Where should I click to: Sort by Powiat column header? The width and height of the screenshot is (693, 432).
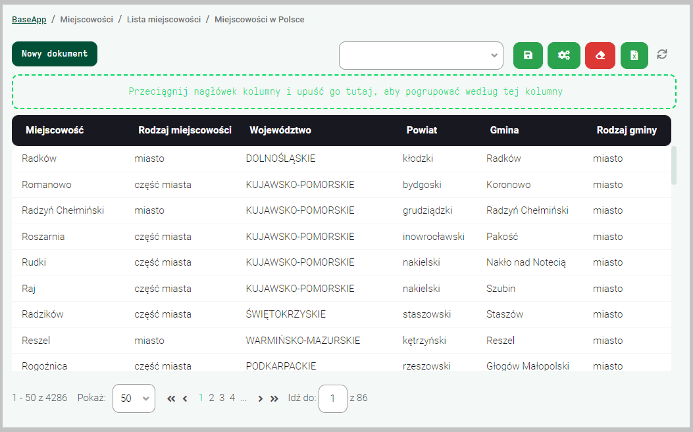click(x=422, y=130)
